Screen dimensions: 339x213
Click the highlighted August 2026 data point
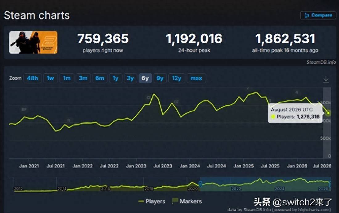[328, 113]
